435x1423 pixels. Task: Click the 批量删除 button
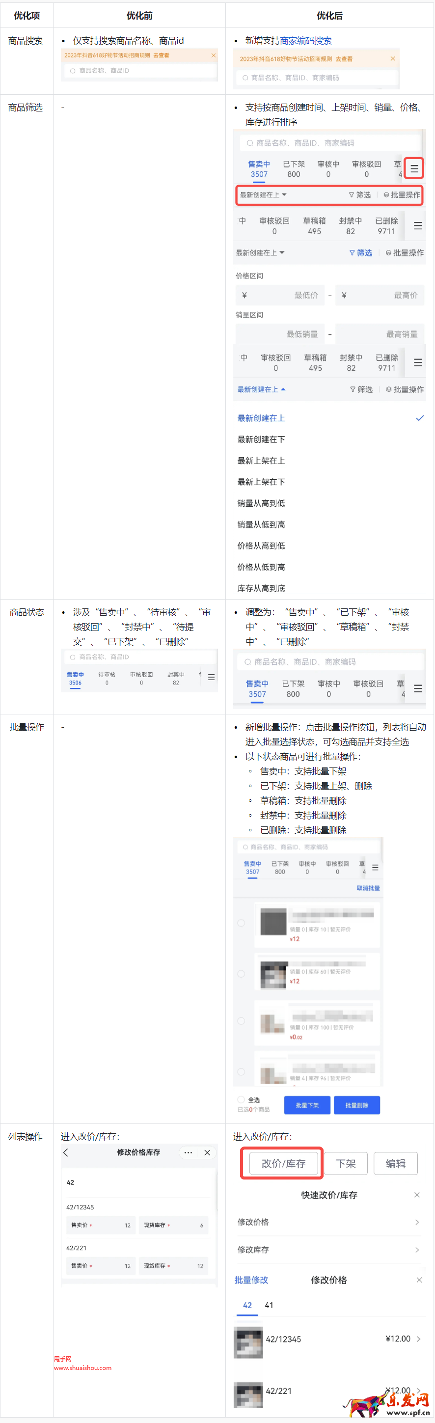[x=356, y=1105]
